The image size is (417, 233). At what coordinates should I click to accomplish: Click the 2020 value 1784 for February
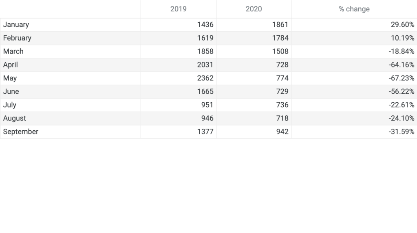pos(280,38)
